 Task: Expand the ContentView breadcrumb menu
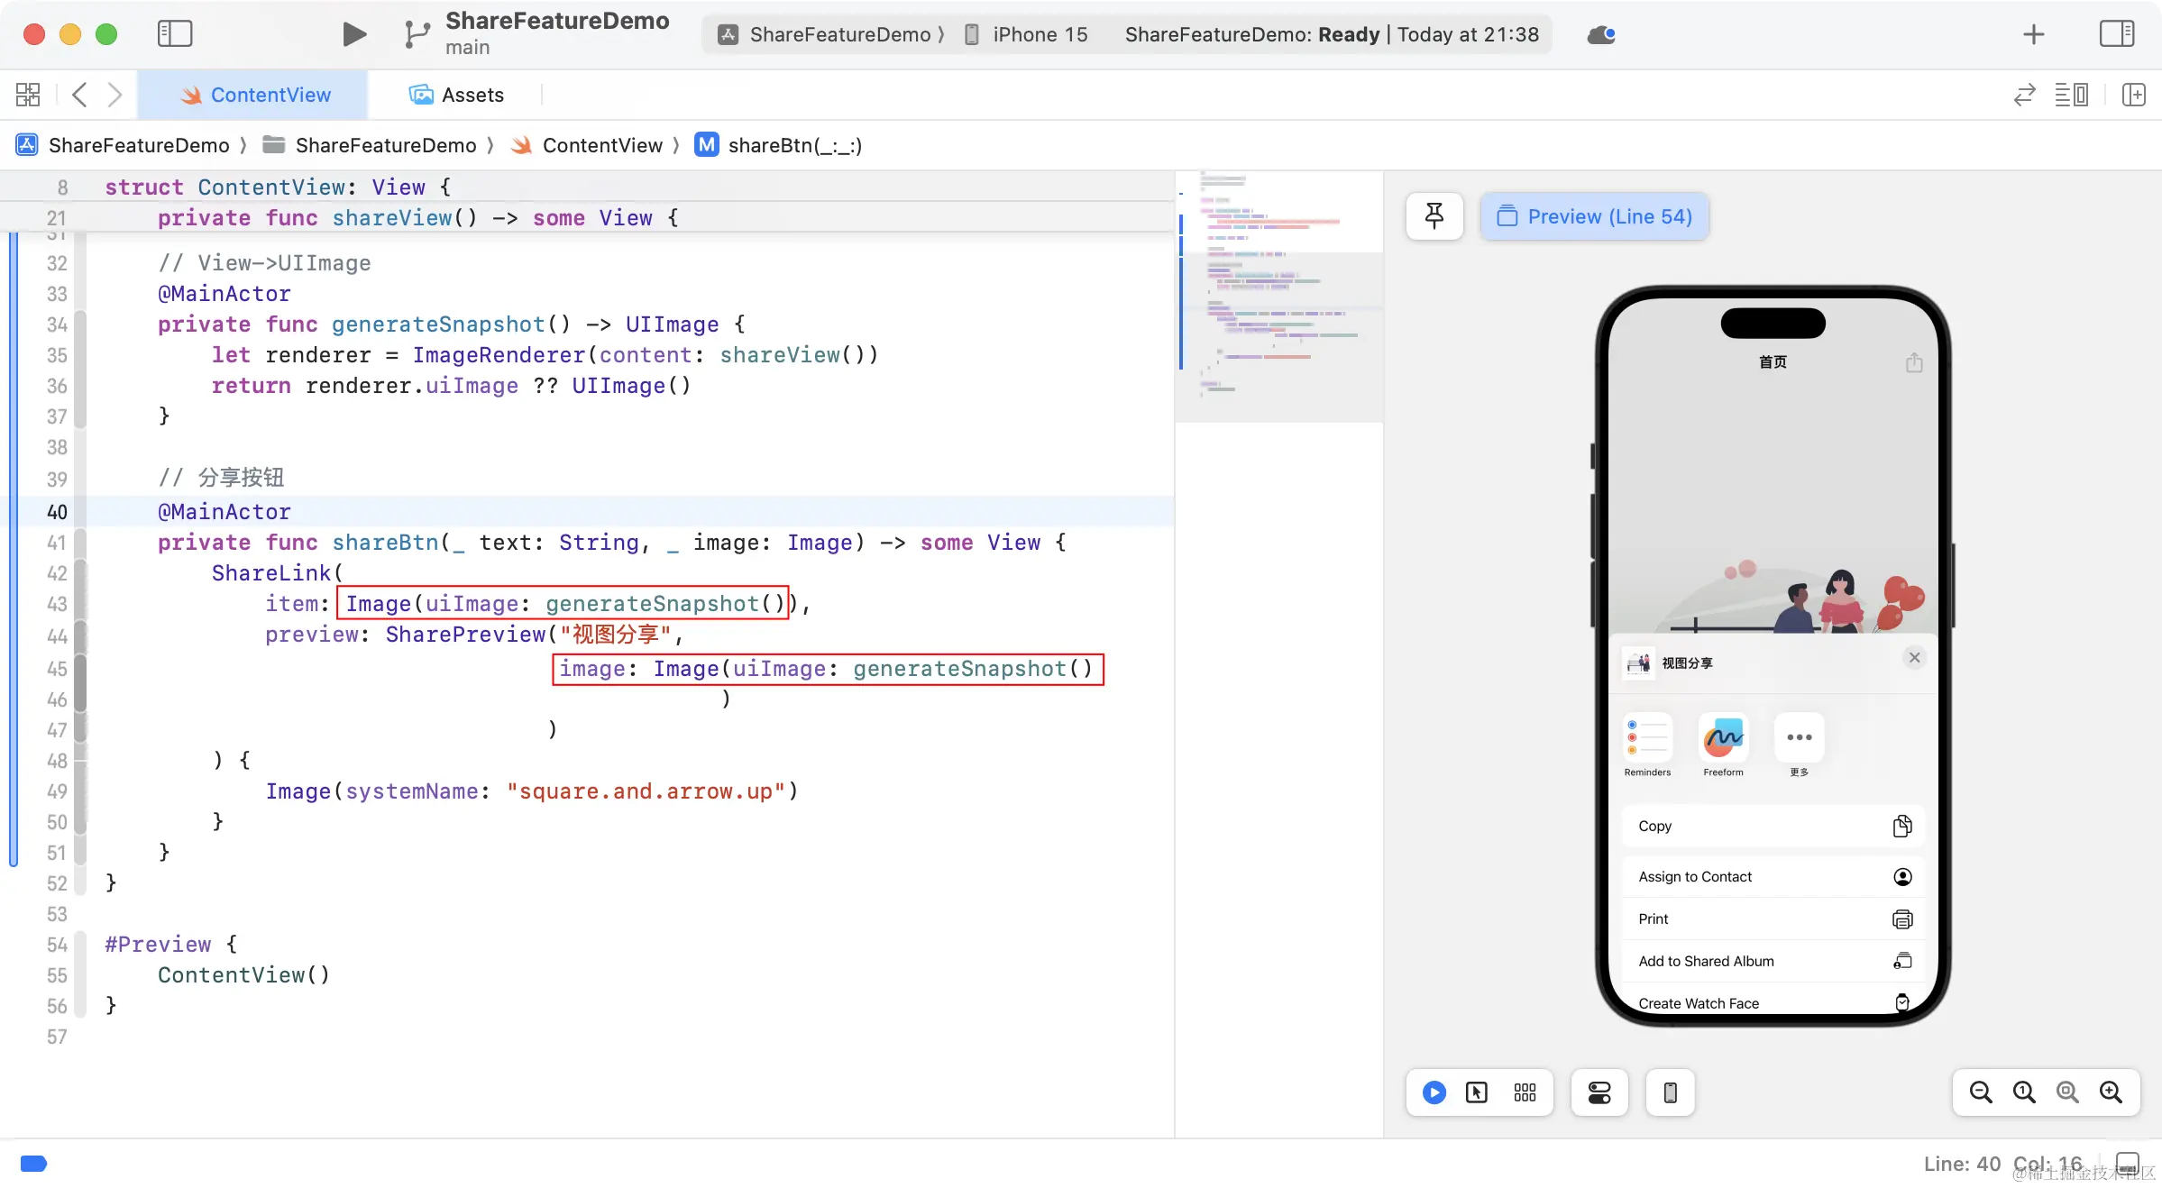coord(601,145)
